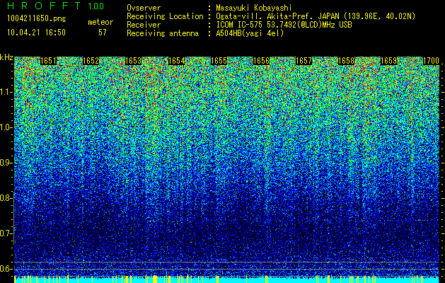
Task: Click the Receiver label
Action: pyautogui.click(x=144, y=25)
